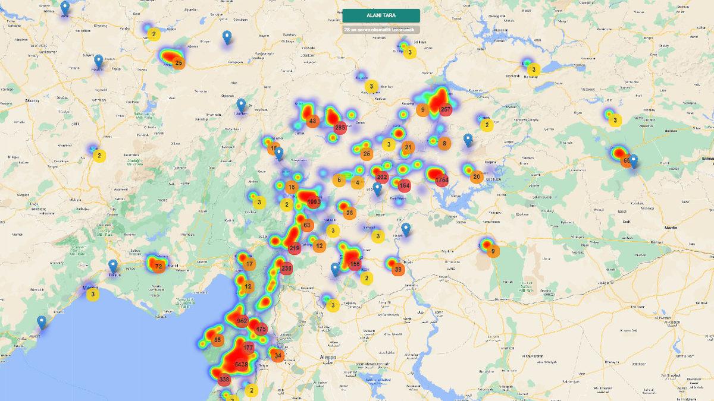Screen dimensions: 714x401
Task: Select the 65 marker on the east side
Action: 627,160
